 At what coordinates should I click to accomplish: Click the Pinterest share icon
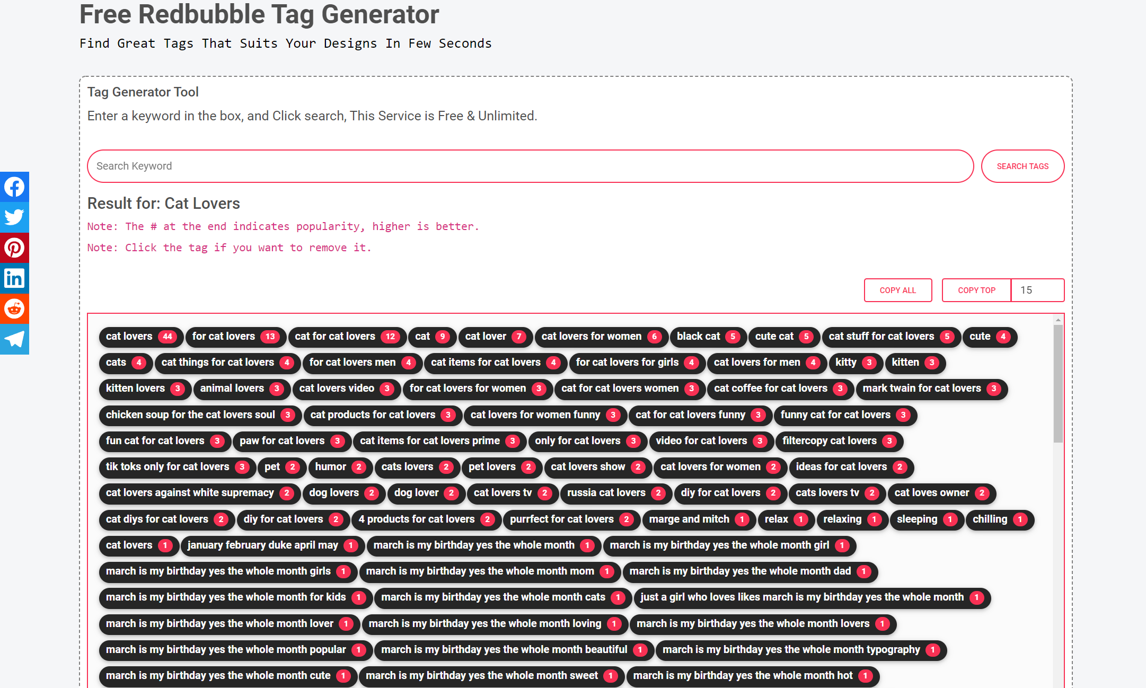[x=15, y=247]
